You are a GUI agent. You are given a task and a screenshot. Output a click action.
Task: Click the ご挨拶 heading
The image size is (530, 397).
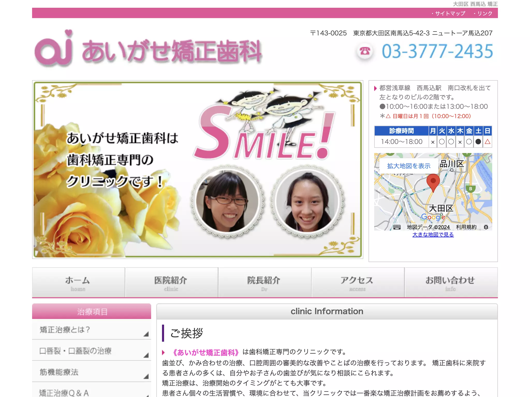click(x=186, y=333)
